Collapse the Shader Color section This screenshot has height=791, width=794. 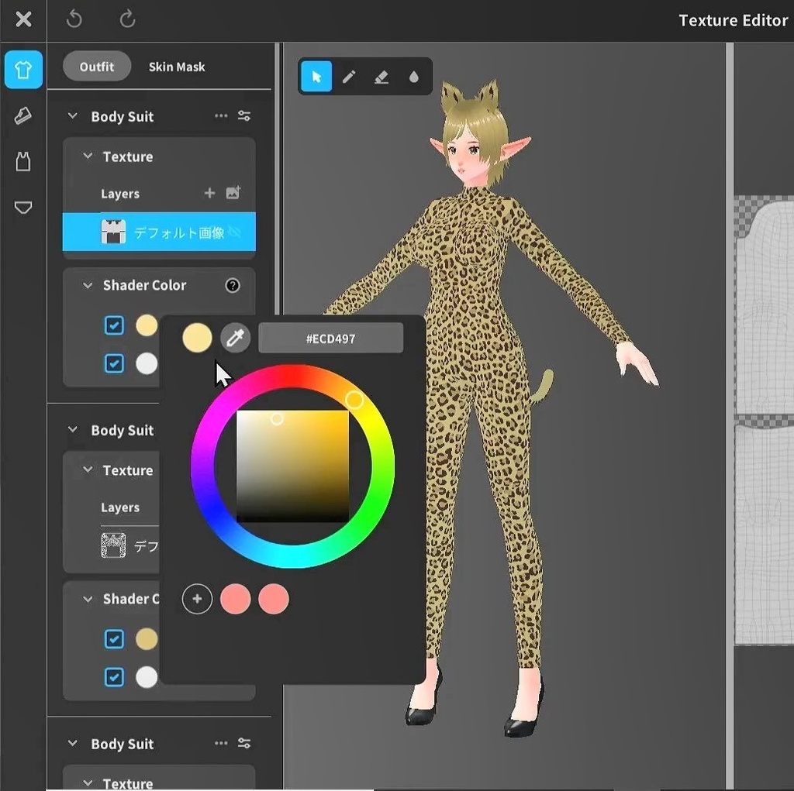(87, 286)
